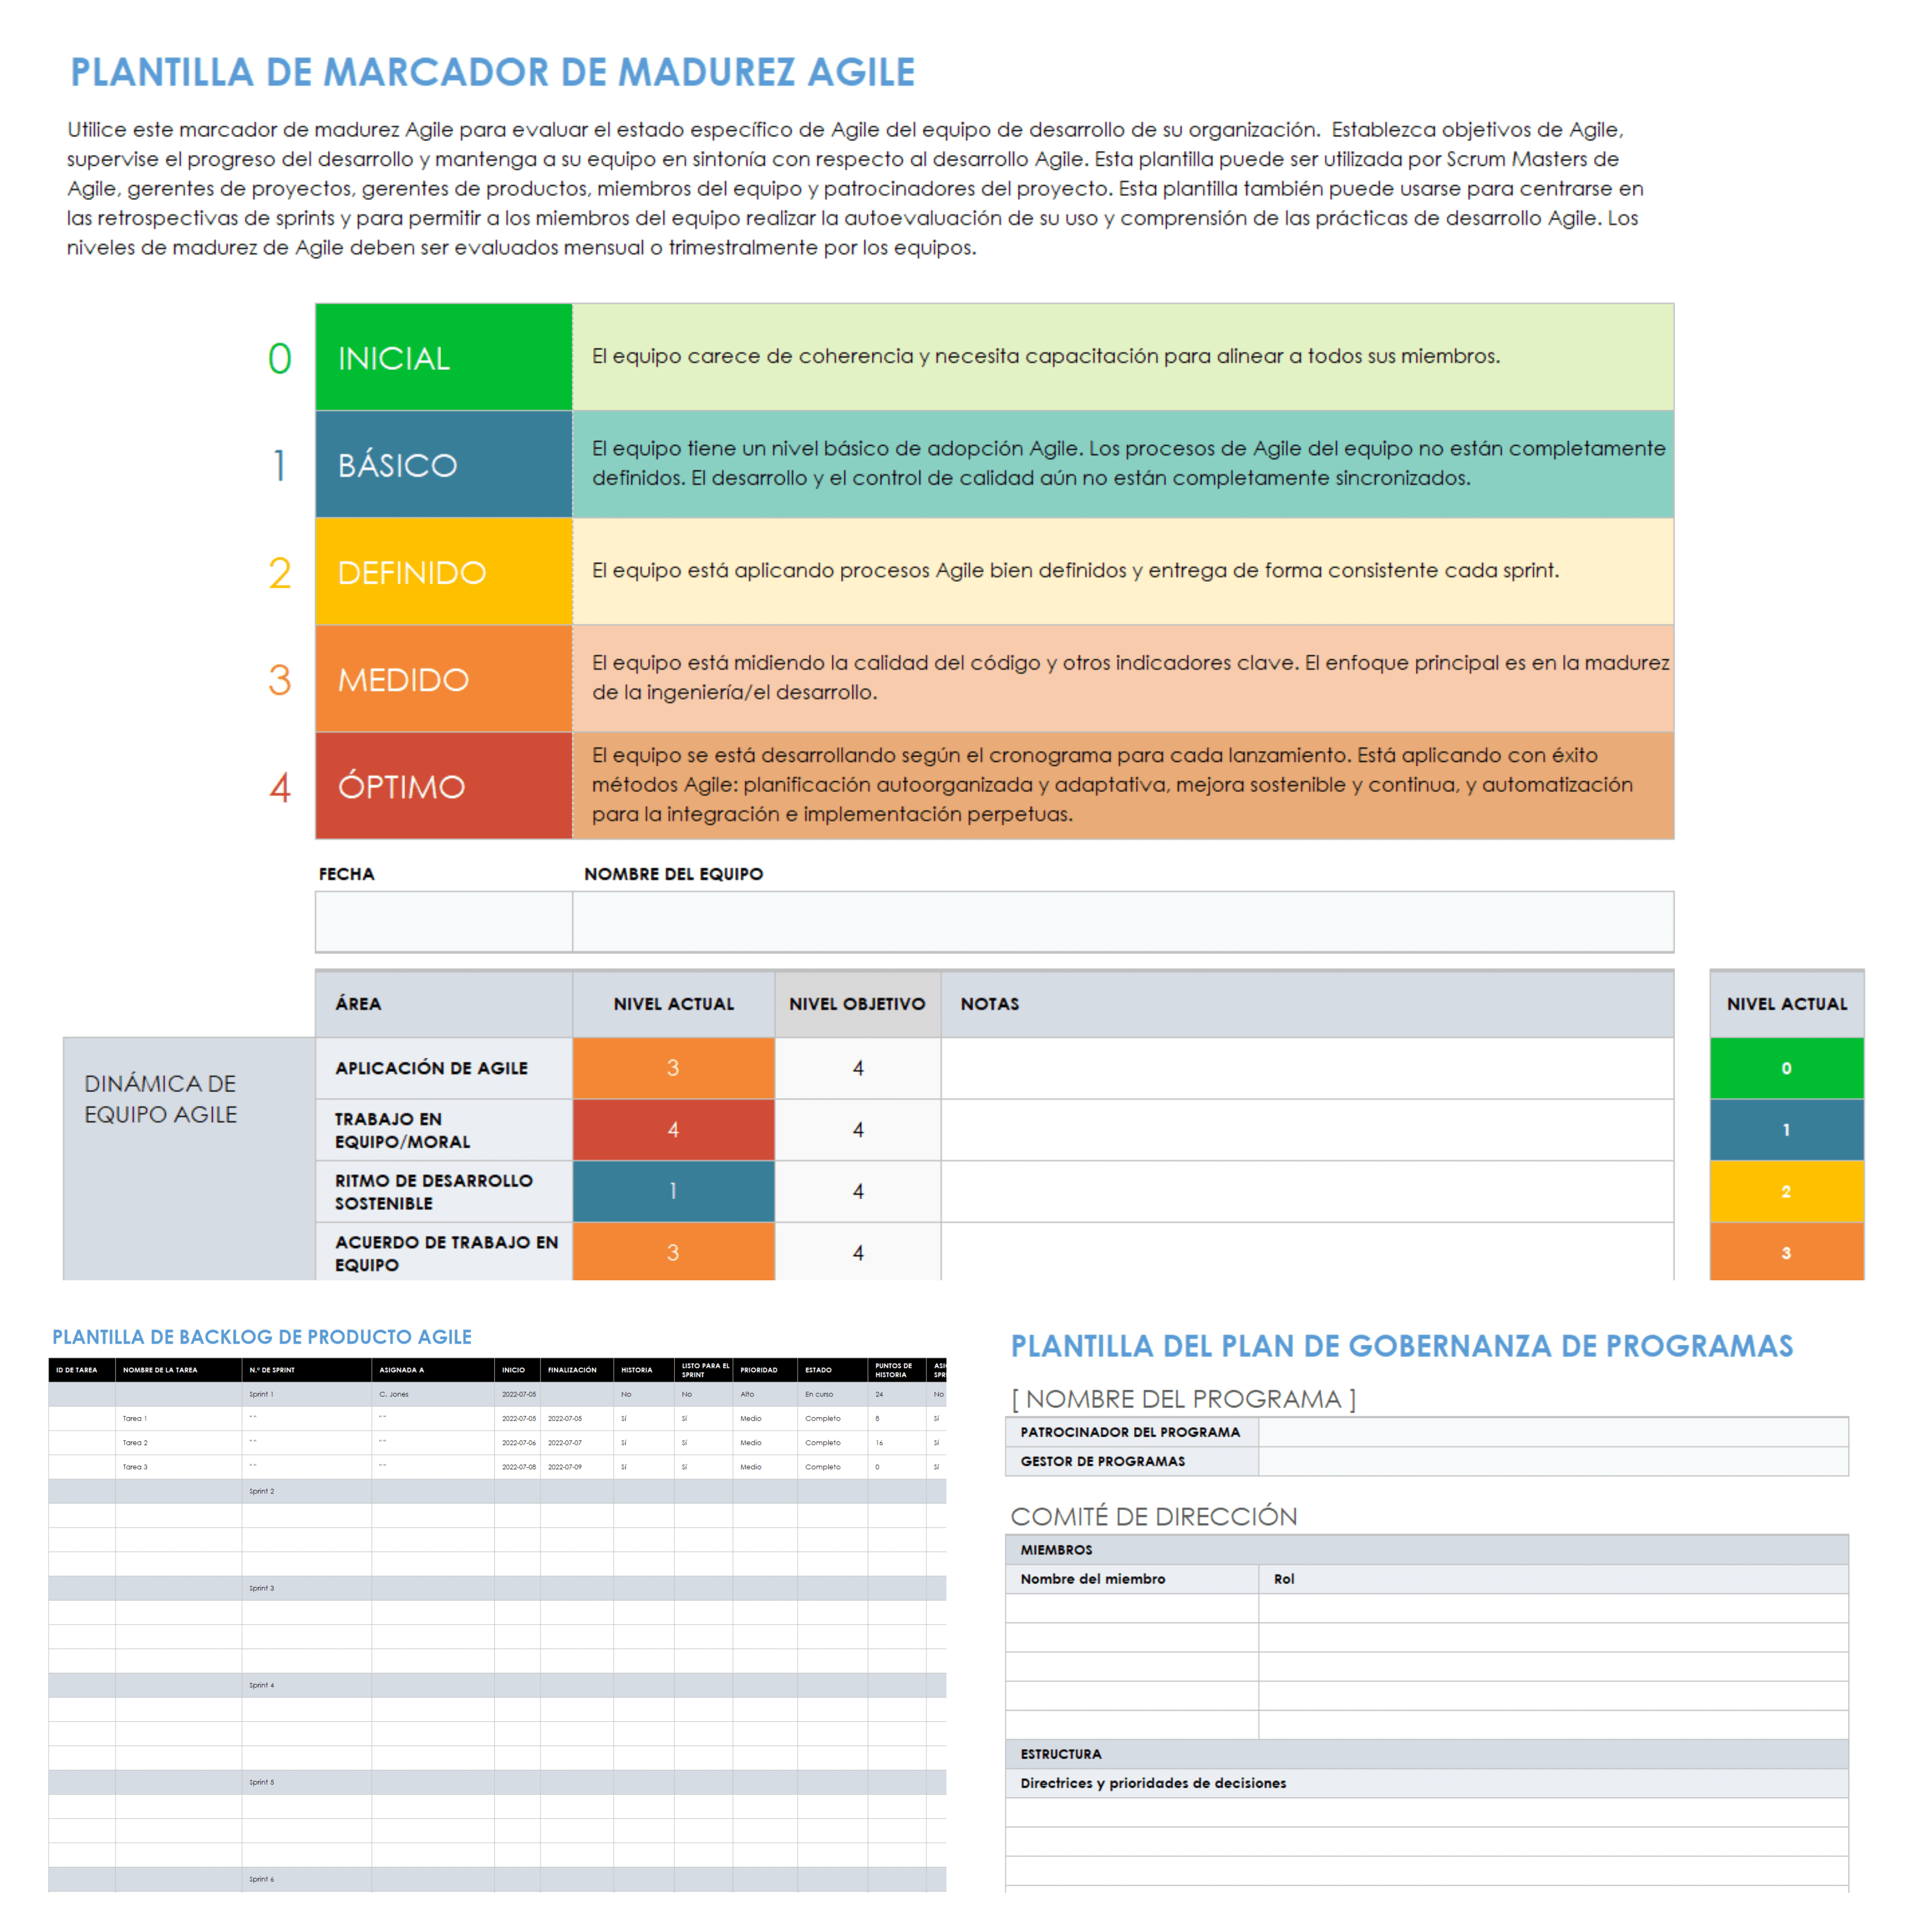Click the FECHA input field
This screenshot has height=1932, width=1932.
pos(444,921)
